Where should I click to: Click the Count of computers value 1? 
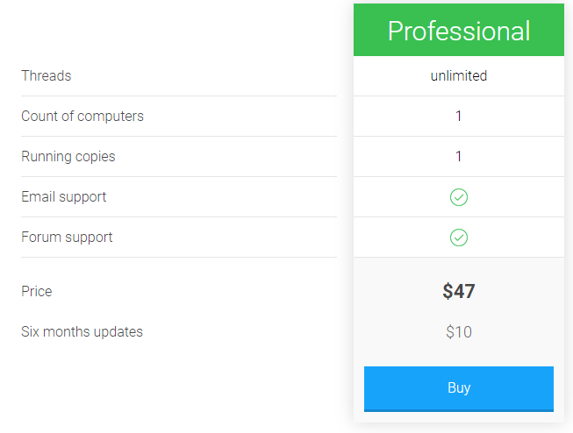pyautogui.click(x=459, y=116)
